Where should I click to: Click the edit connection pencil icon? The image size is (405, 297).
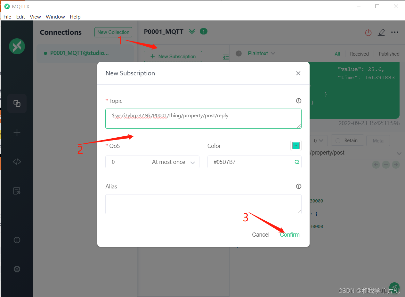click(x=381, y=32)
